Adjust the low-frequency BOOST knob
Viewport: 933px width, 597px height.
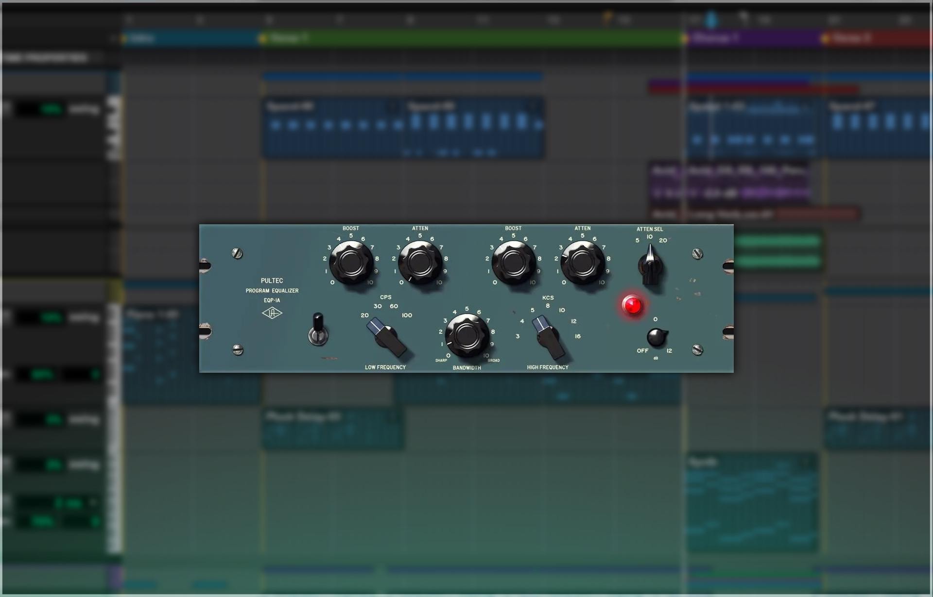(x=351, y=262)
